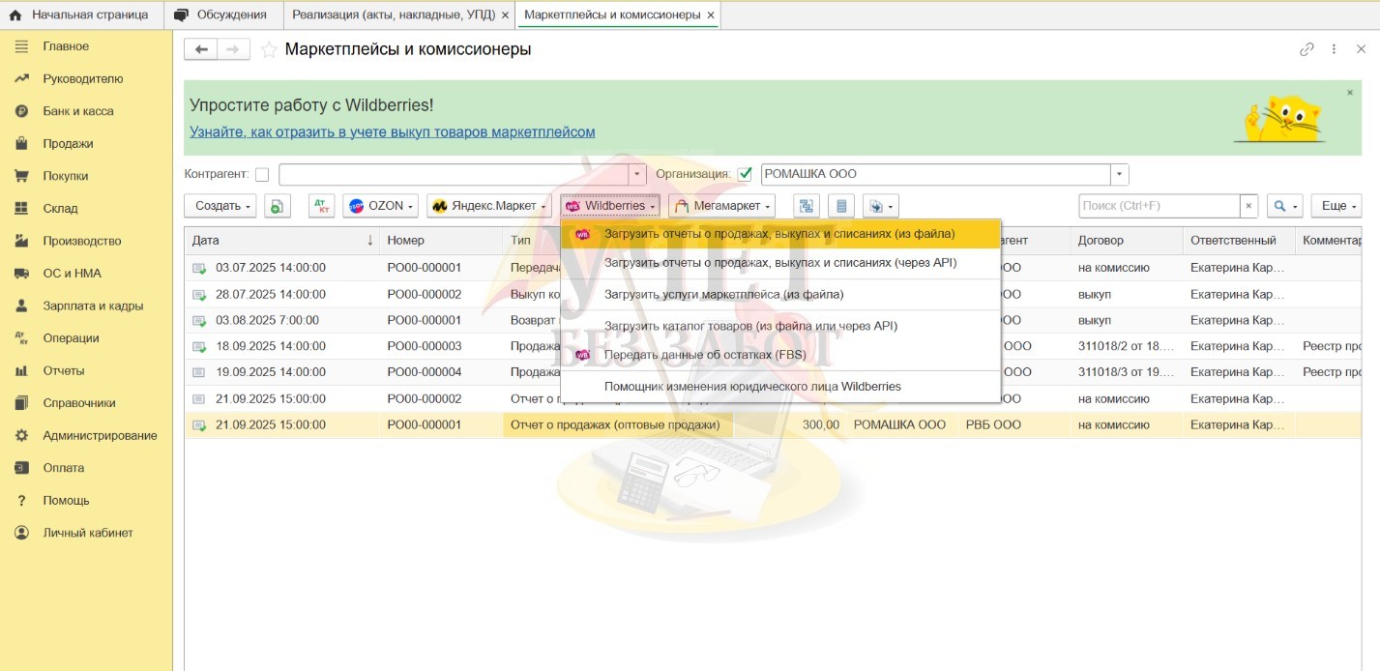Select Загрузить услуги маркетплейса (из файла)

coord(723,295)
